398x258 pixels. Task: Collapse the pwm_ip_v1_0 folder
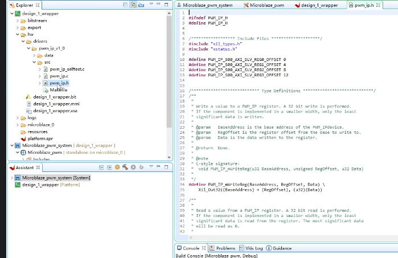pos(28,48)
